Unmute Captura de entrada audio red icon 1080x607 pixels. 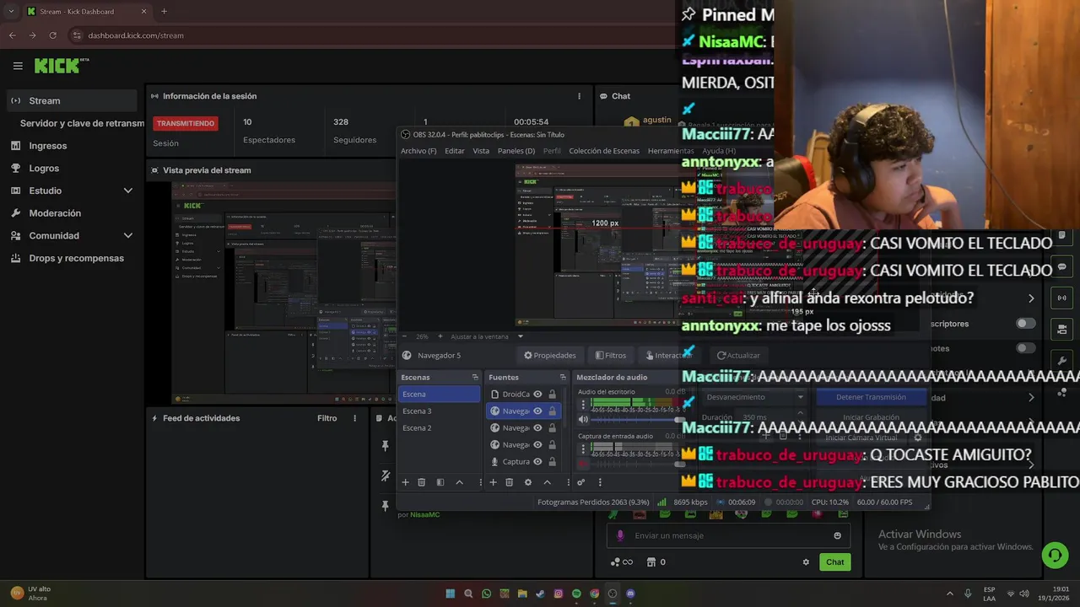(x=582, y=463)
